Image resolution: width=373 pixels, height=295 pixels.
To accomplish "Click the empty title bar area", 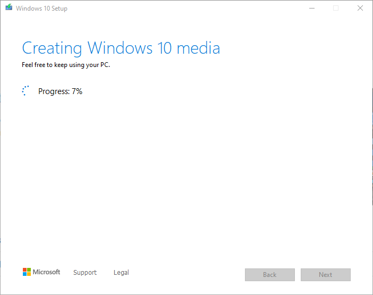I will 186,8.
